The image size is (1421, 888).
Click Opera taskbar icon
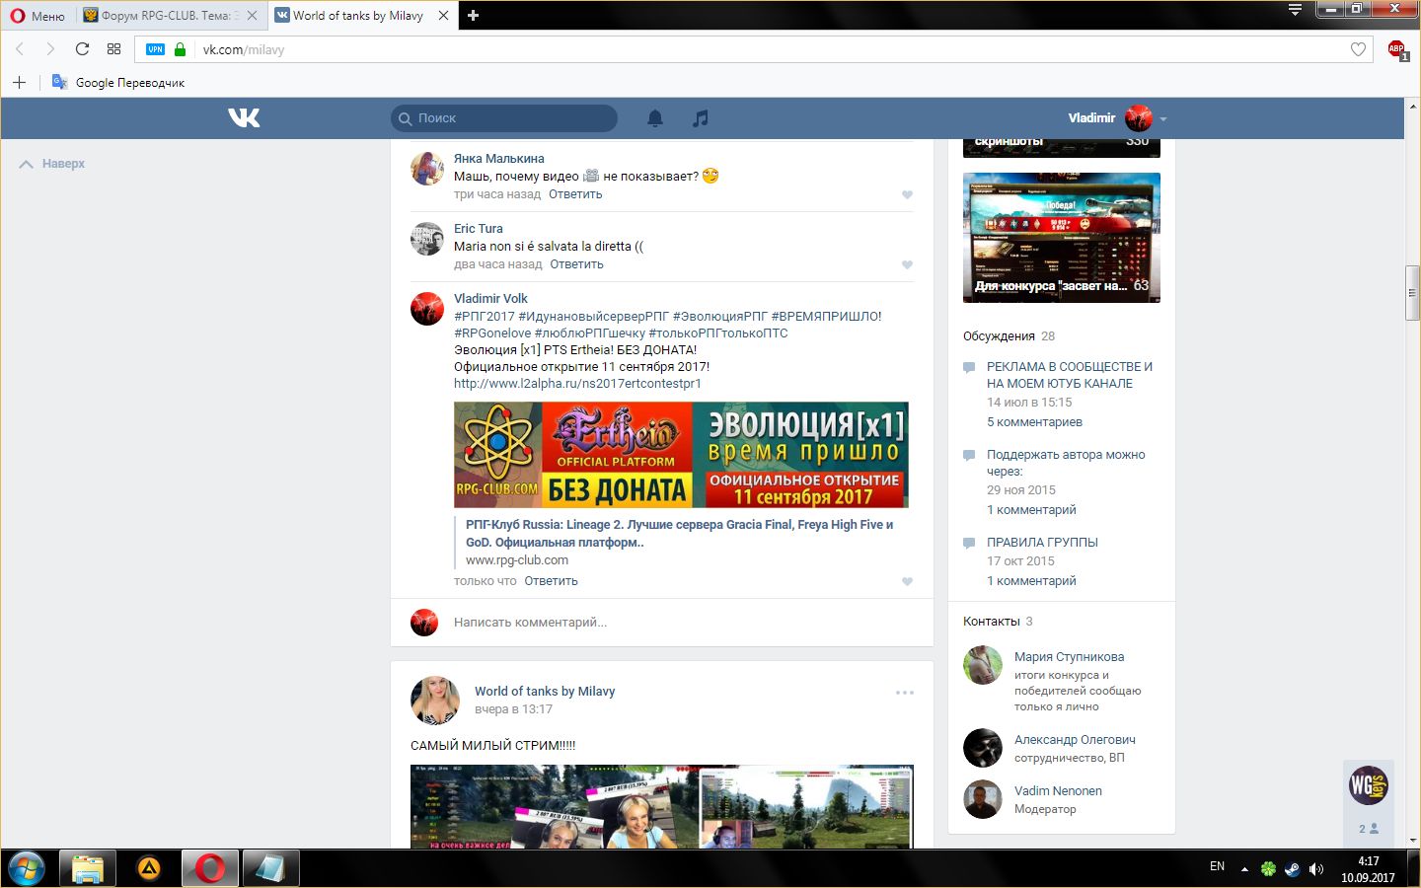[210, 868]
